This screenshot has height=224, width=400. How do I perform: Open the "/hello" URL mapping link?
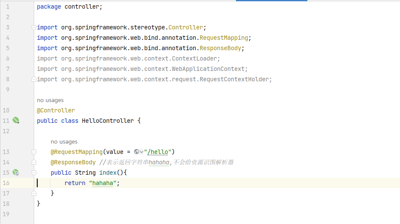(x=158, y=152)
